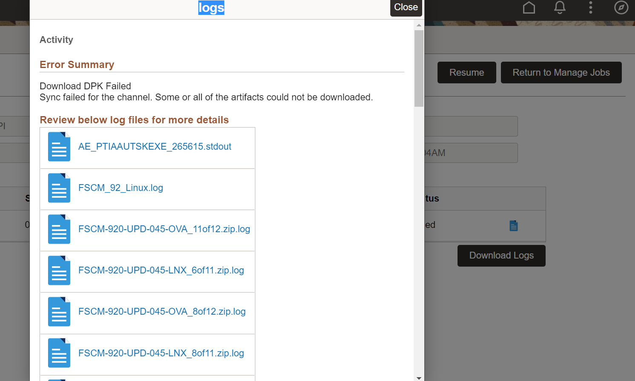
Task: Click the log document icon in status row
Action: [x=514, y=226]
